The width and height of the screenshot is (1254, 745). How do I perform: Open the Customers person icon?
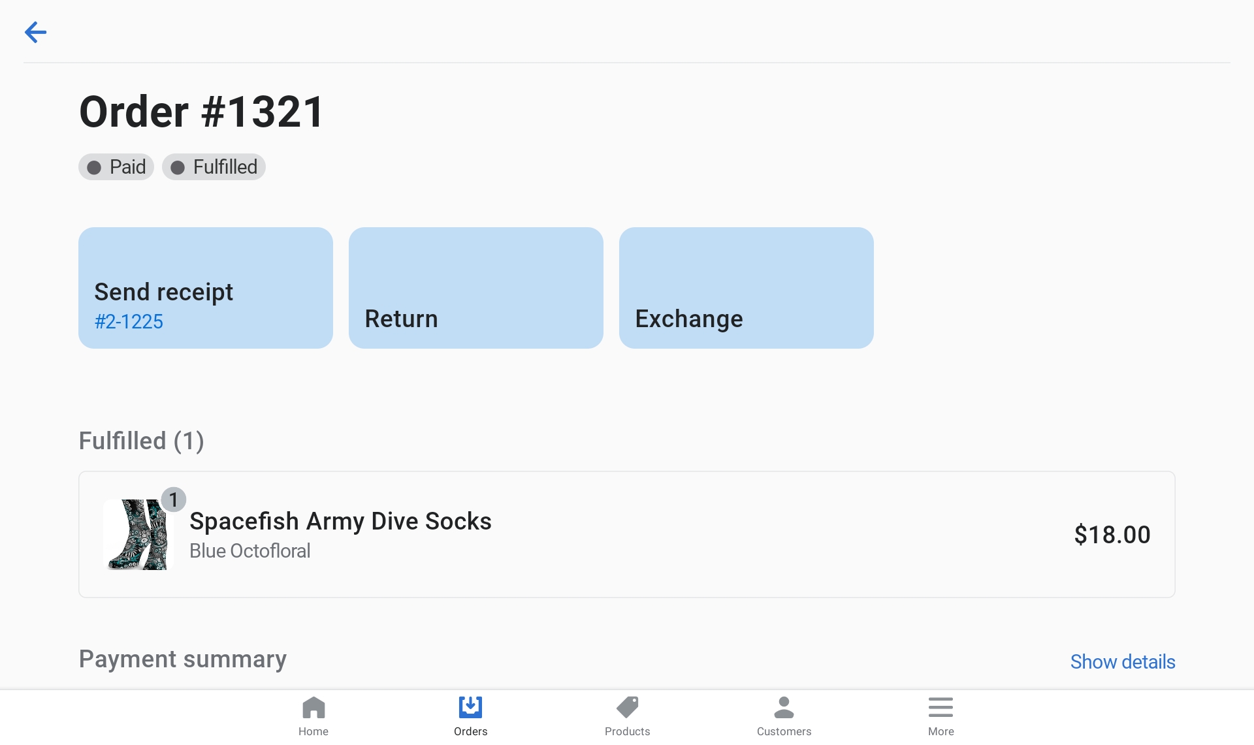(x=784, y=708)
